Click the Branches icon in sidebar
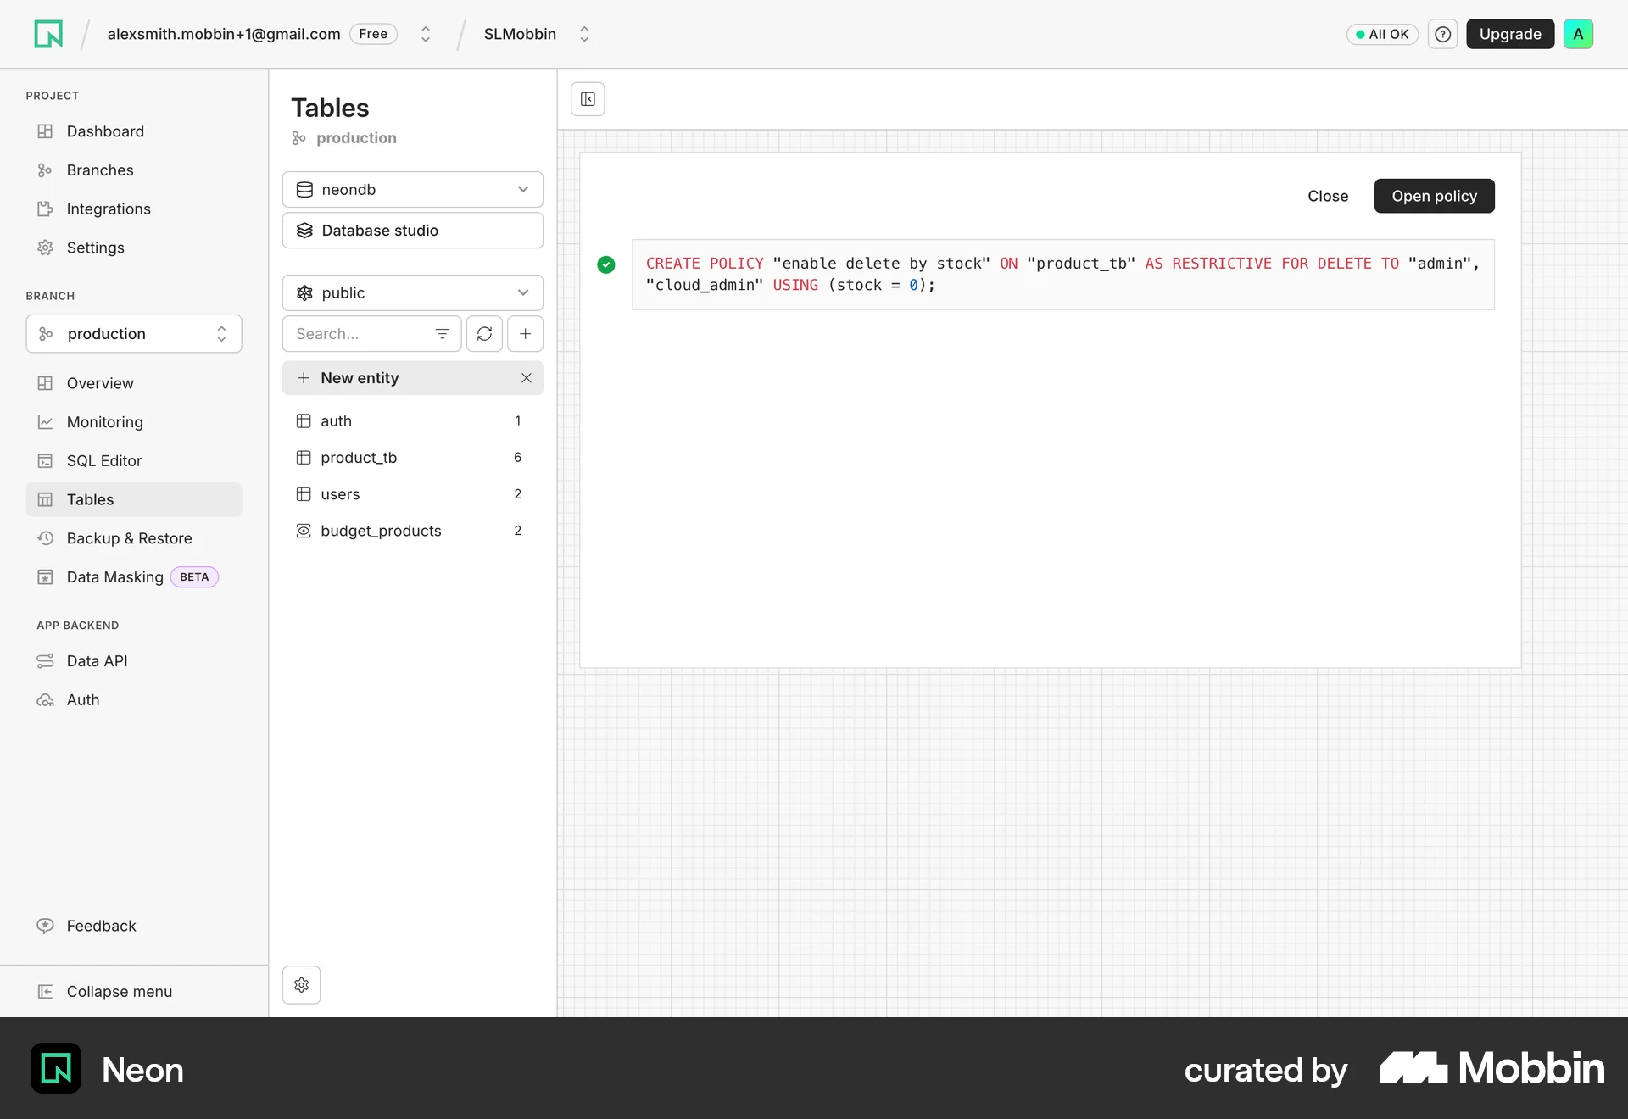Viewport: 1628px width, 1119px height. (45, 170)
